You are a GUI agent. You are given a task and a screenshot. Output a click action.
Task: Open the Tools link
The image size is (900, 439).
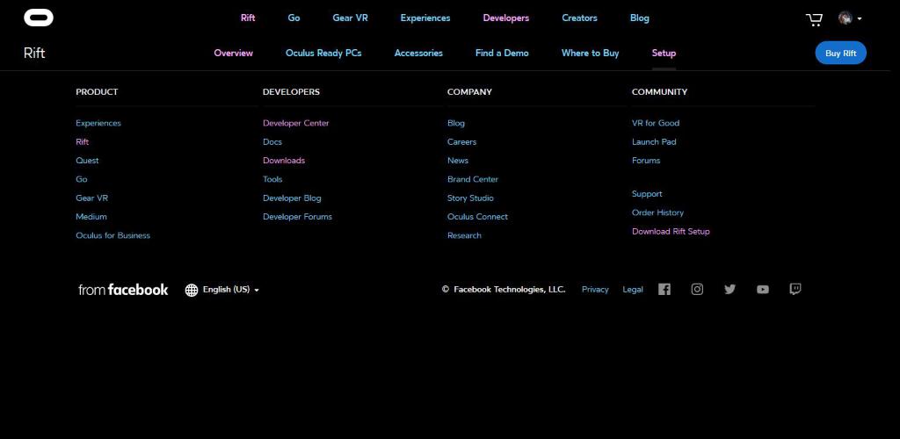pyautogui.click(x=272, y=179)
